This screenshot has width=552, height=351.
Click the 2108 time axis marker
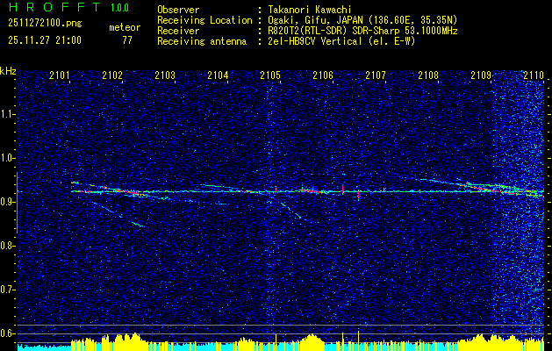point(428,75)
